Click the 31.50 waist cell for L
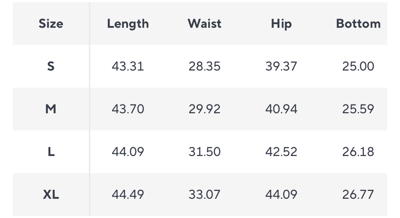 coord(204,151)
